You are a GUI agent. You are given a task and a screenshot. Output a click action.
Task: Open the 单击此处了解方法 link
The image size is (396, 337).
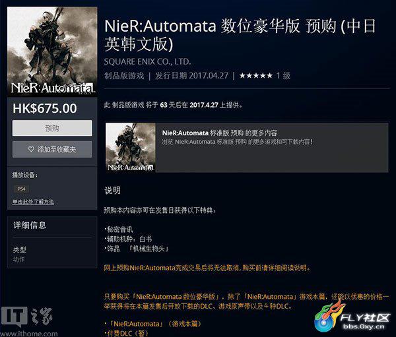click(33, 202)
